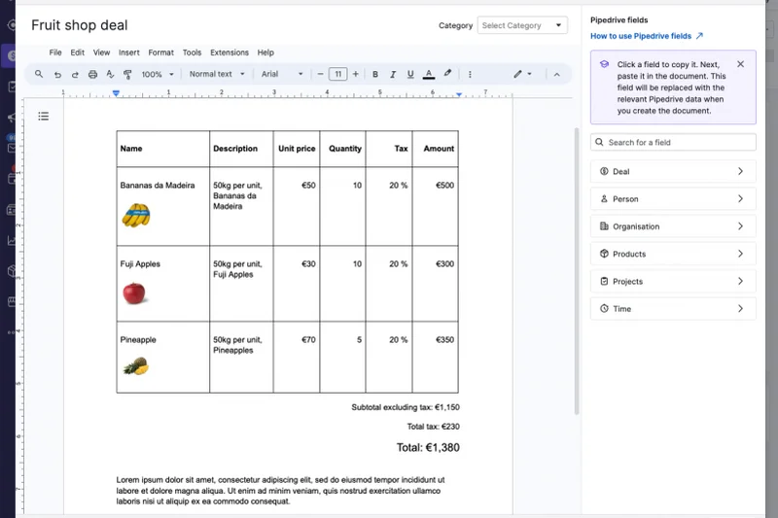Click the undo arrow in toolbar

57,74
